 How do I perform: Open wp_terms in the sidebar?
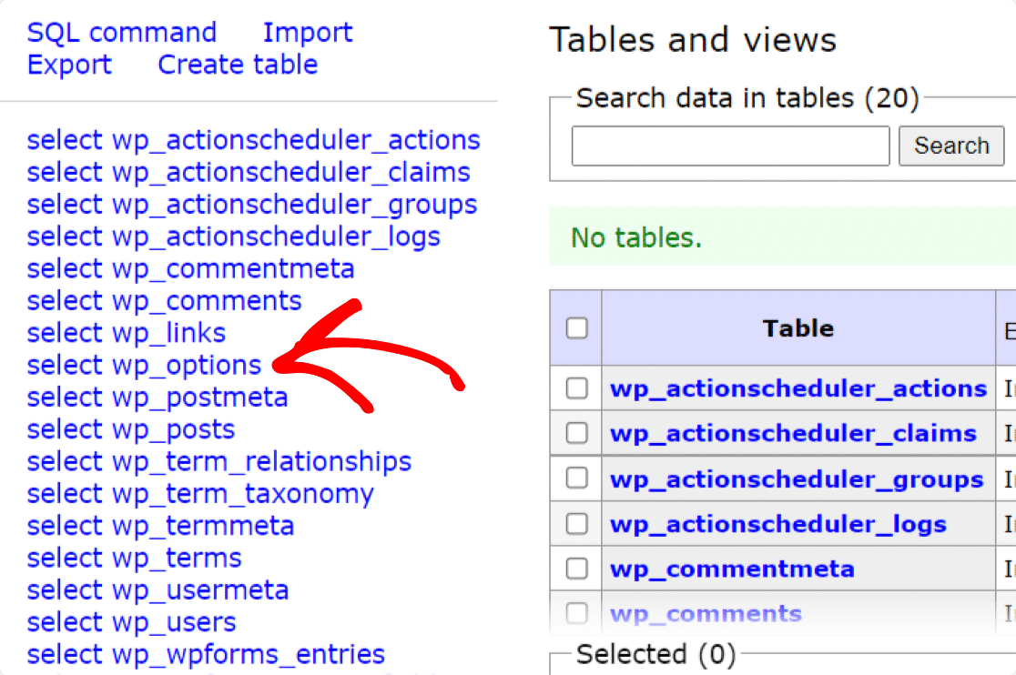coord(177,559)
